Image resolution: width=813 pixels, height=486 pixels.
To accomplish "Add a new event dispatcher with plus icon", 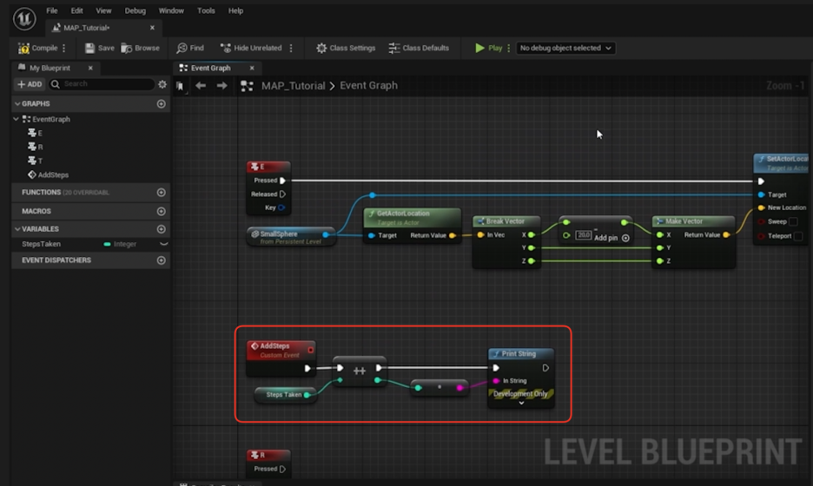I will [162, 260].
